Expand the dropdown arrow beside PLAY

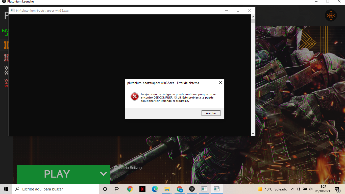(x=104, y=174)
